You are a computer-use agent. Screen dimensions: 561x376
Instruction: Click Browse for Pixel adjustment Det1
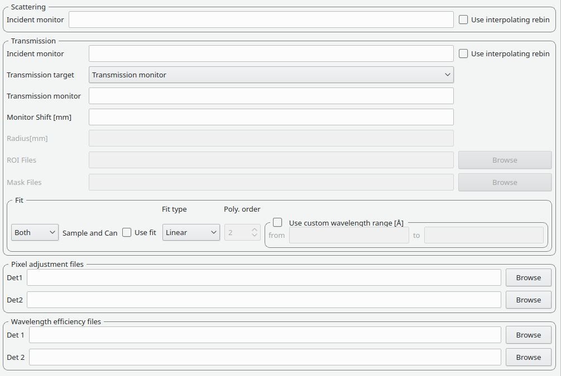[x=528, y=277]
